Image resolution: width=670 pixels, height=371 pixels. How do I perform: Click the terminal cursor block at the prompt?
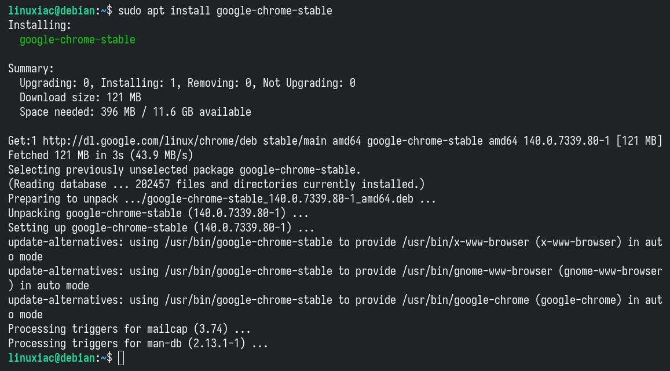[121, 358]
